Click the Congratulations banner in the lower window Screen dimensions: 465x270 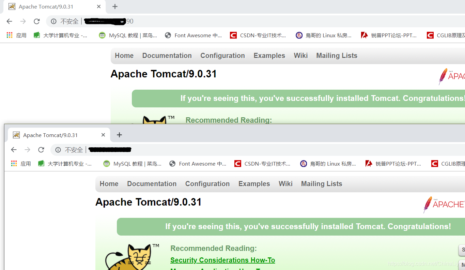point(291,227)
